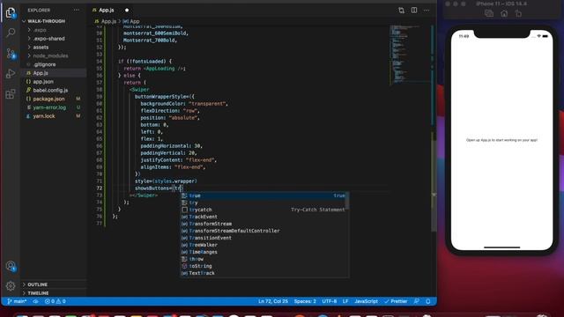Screen dimensions: 564x317
Task: Open editor more actions ellipsis
Action: tap(427, 11)
